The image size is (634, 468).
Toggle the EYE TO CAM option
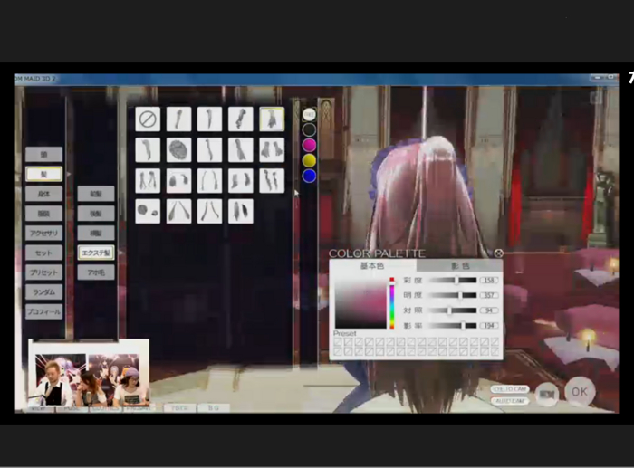coord(510,389)
